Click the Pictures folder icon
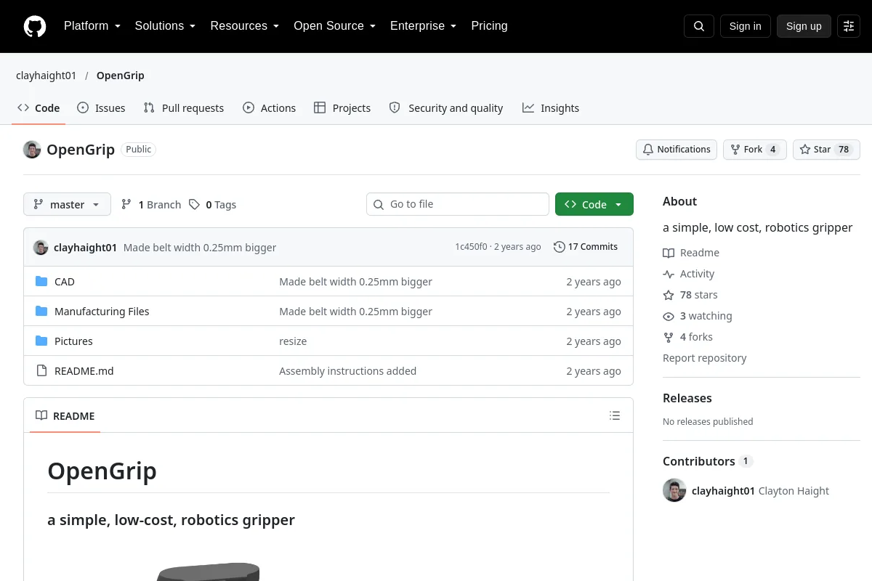Viewport: 872px width, 581px height. 41,341
